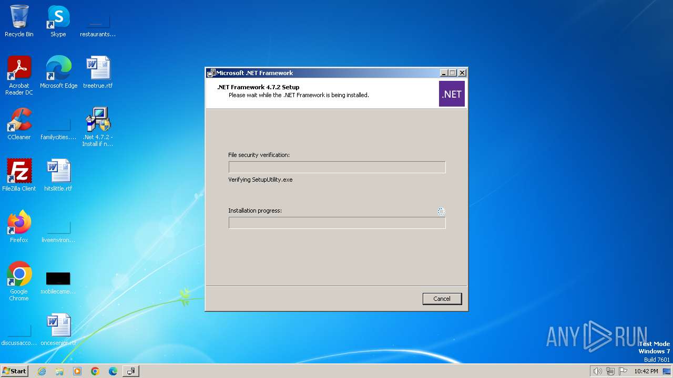Open Microsoft Edge desktop shortcut
Screen dimensions: 673x378
(x=58, y=72)
